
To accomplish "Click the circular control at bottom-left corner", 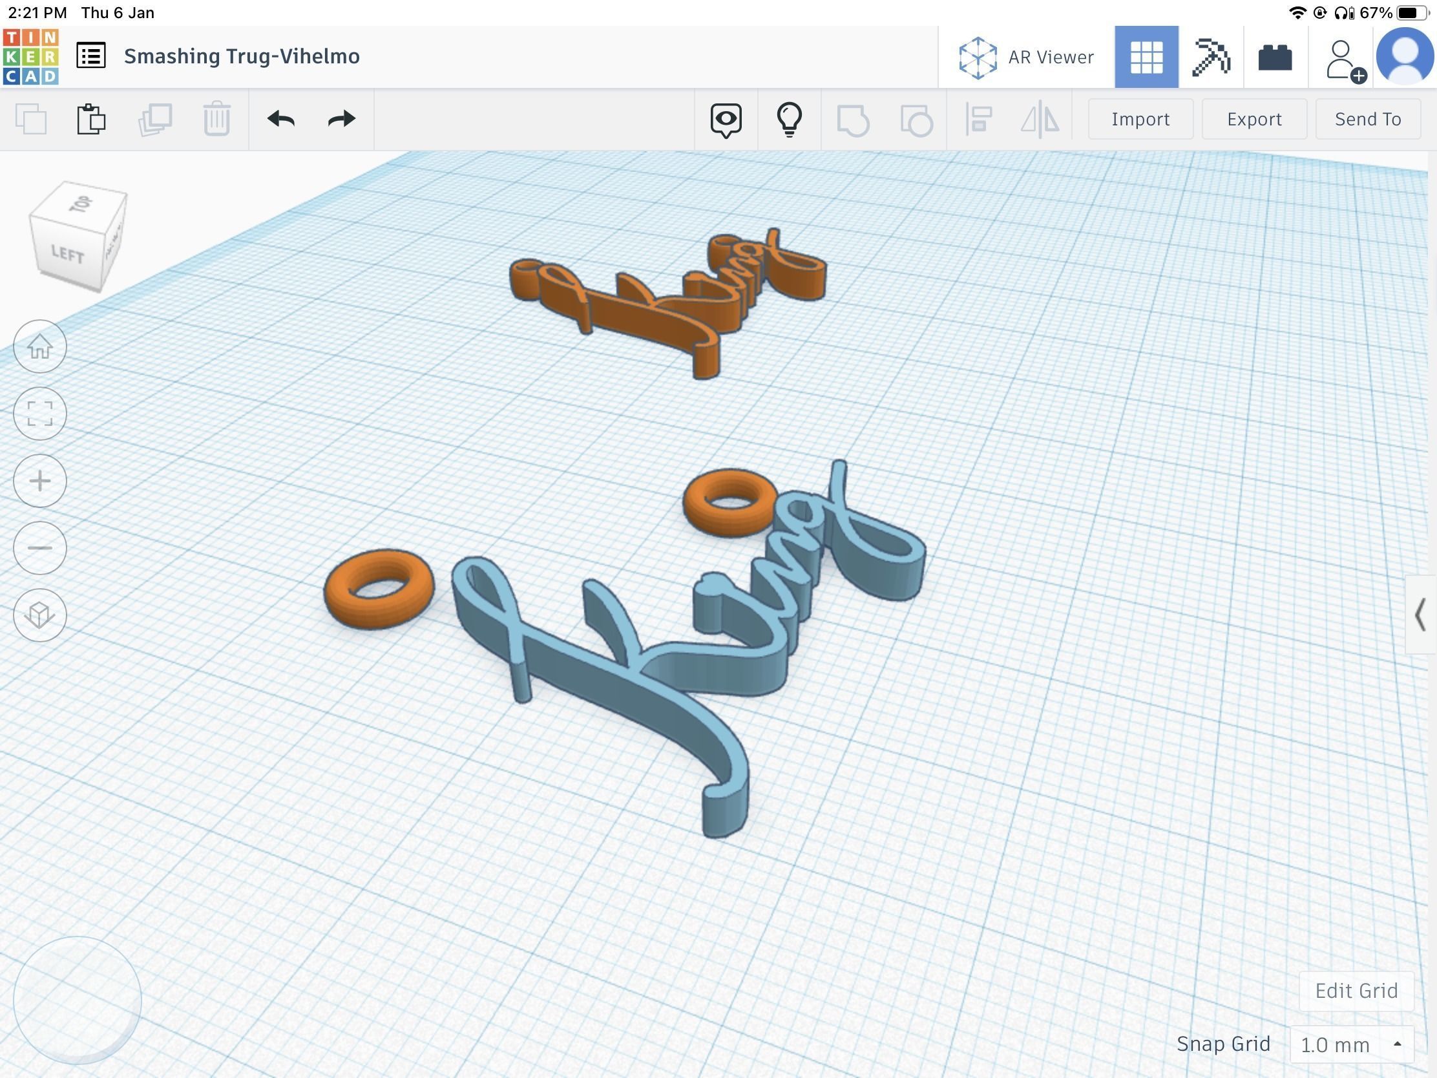I will coord(78,1000).
